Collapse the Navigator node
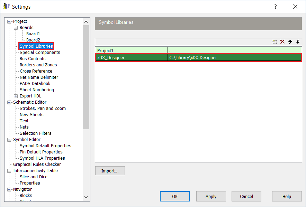Screen dimensions: 306x207 click(x=9, y=189)
